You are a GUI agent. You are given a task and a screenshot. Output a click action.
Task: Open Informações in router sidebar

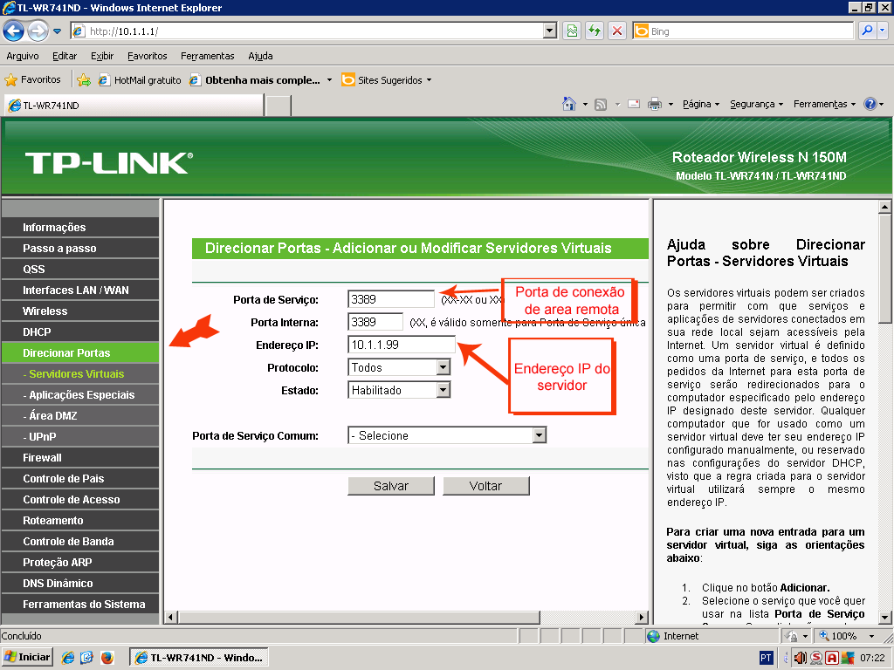[80, 228]
